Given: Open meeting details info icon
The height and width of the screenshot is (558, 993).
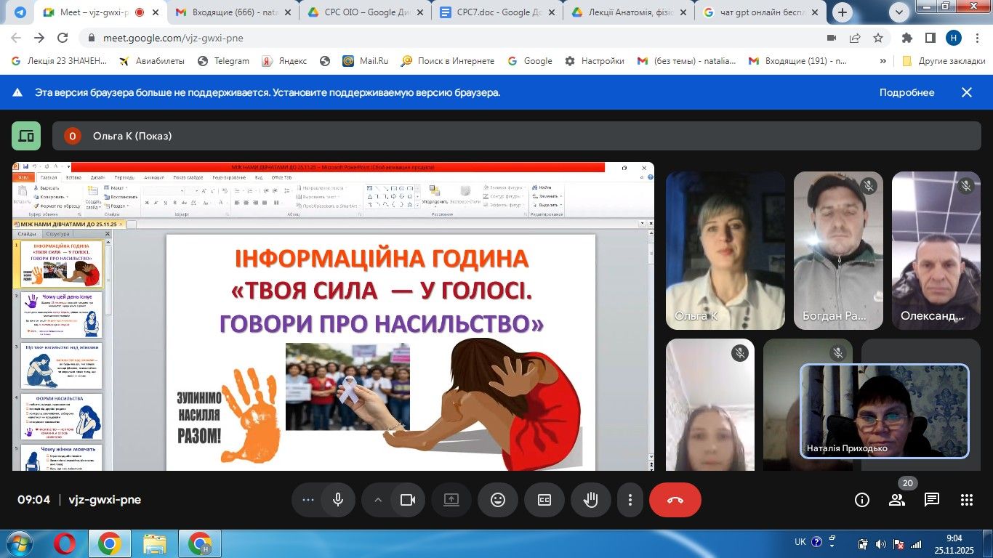Looking at the screenshot, I should coord(862,500).
